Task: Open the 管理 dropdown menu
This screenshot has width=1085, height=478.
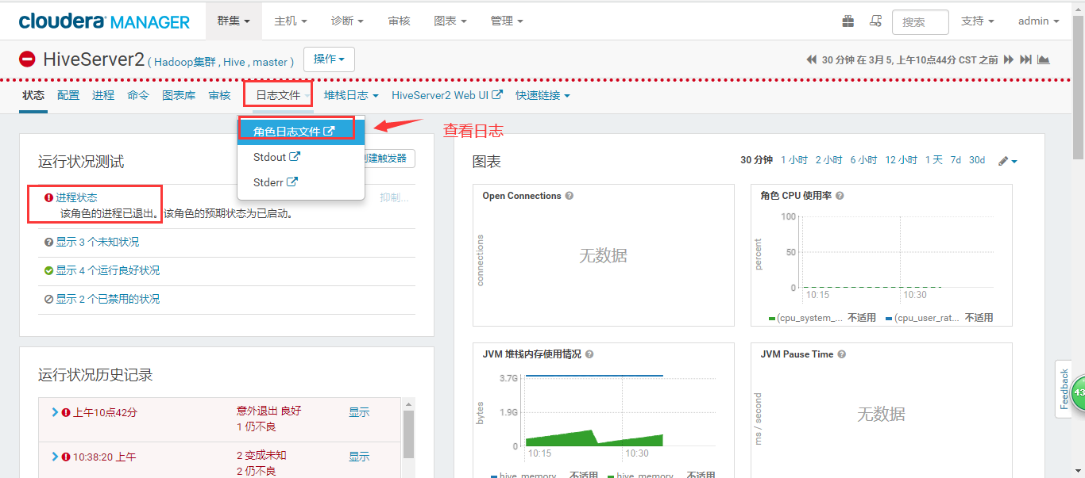Action: pyautogui.click(x=507, y=21)
